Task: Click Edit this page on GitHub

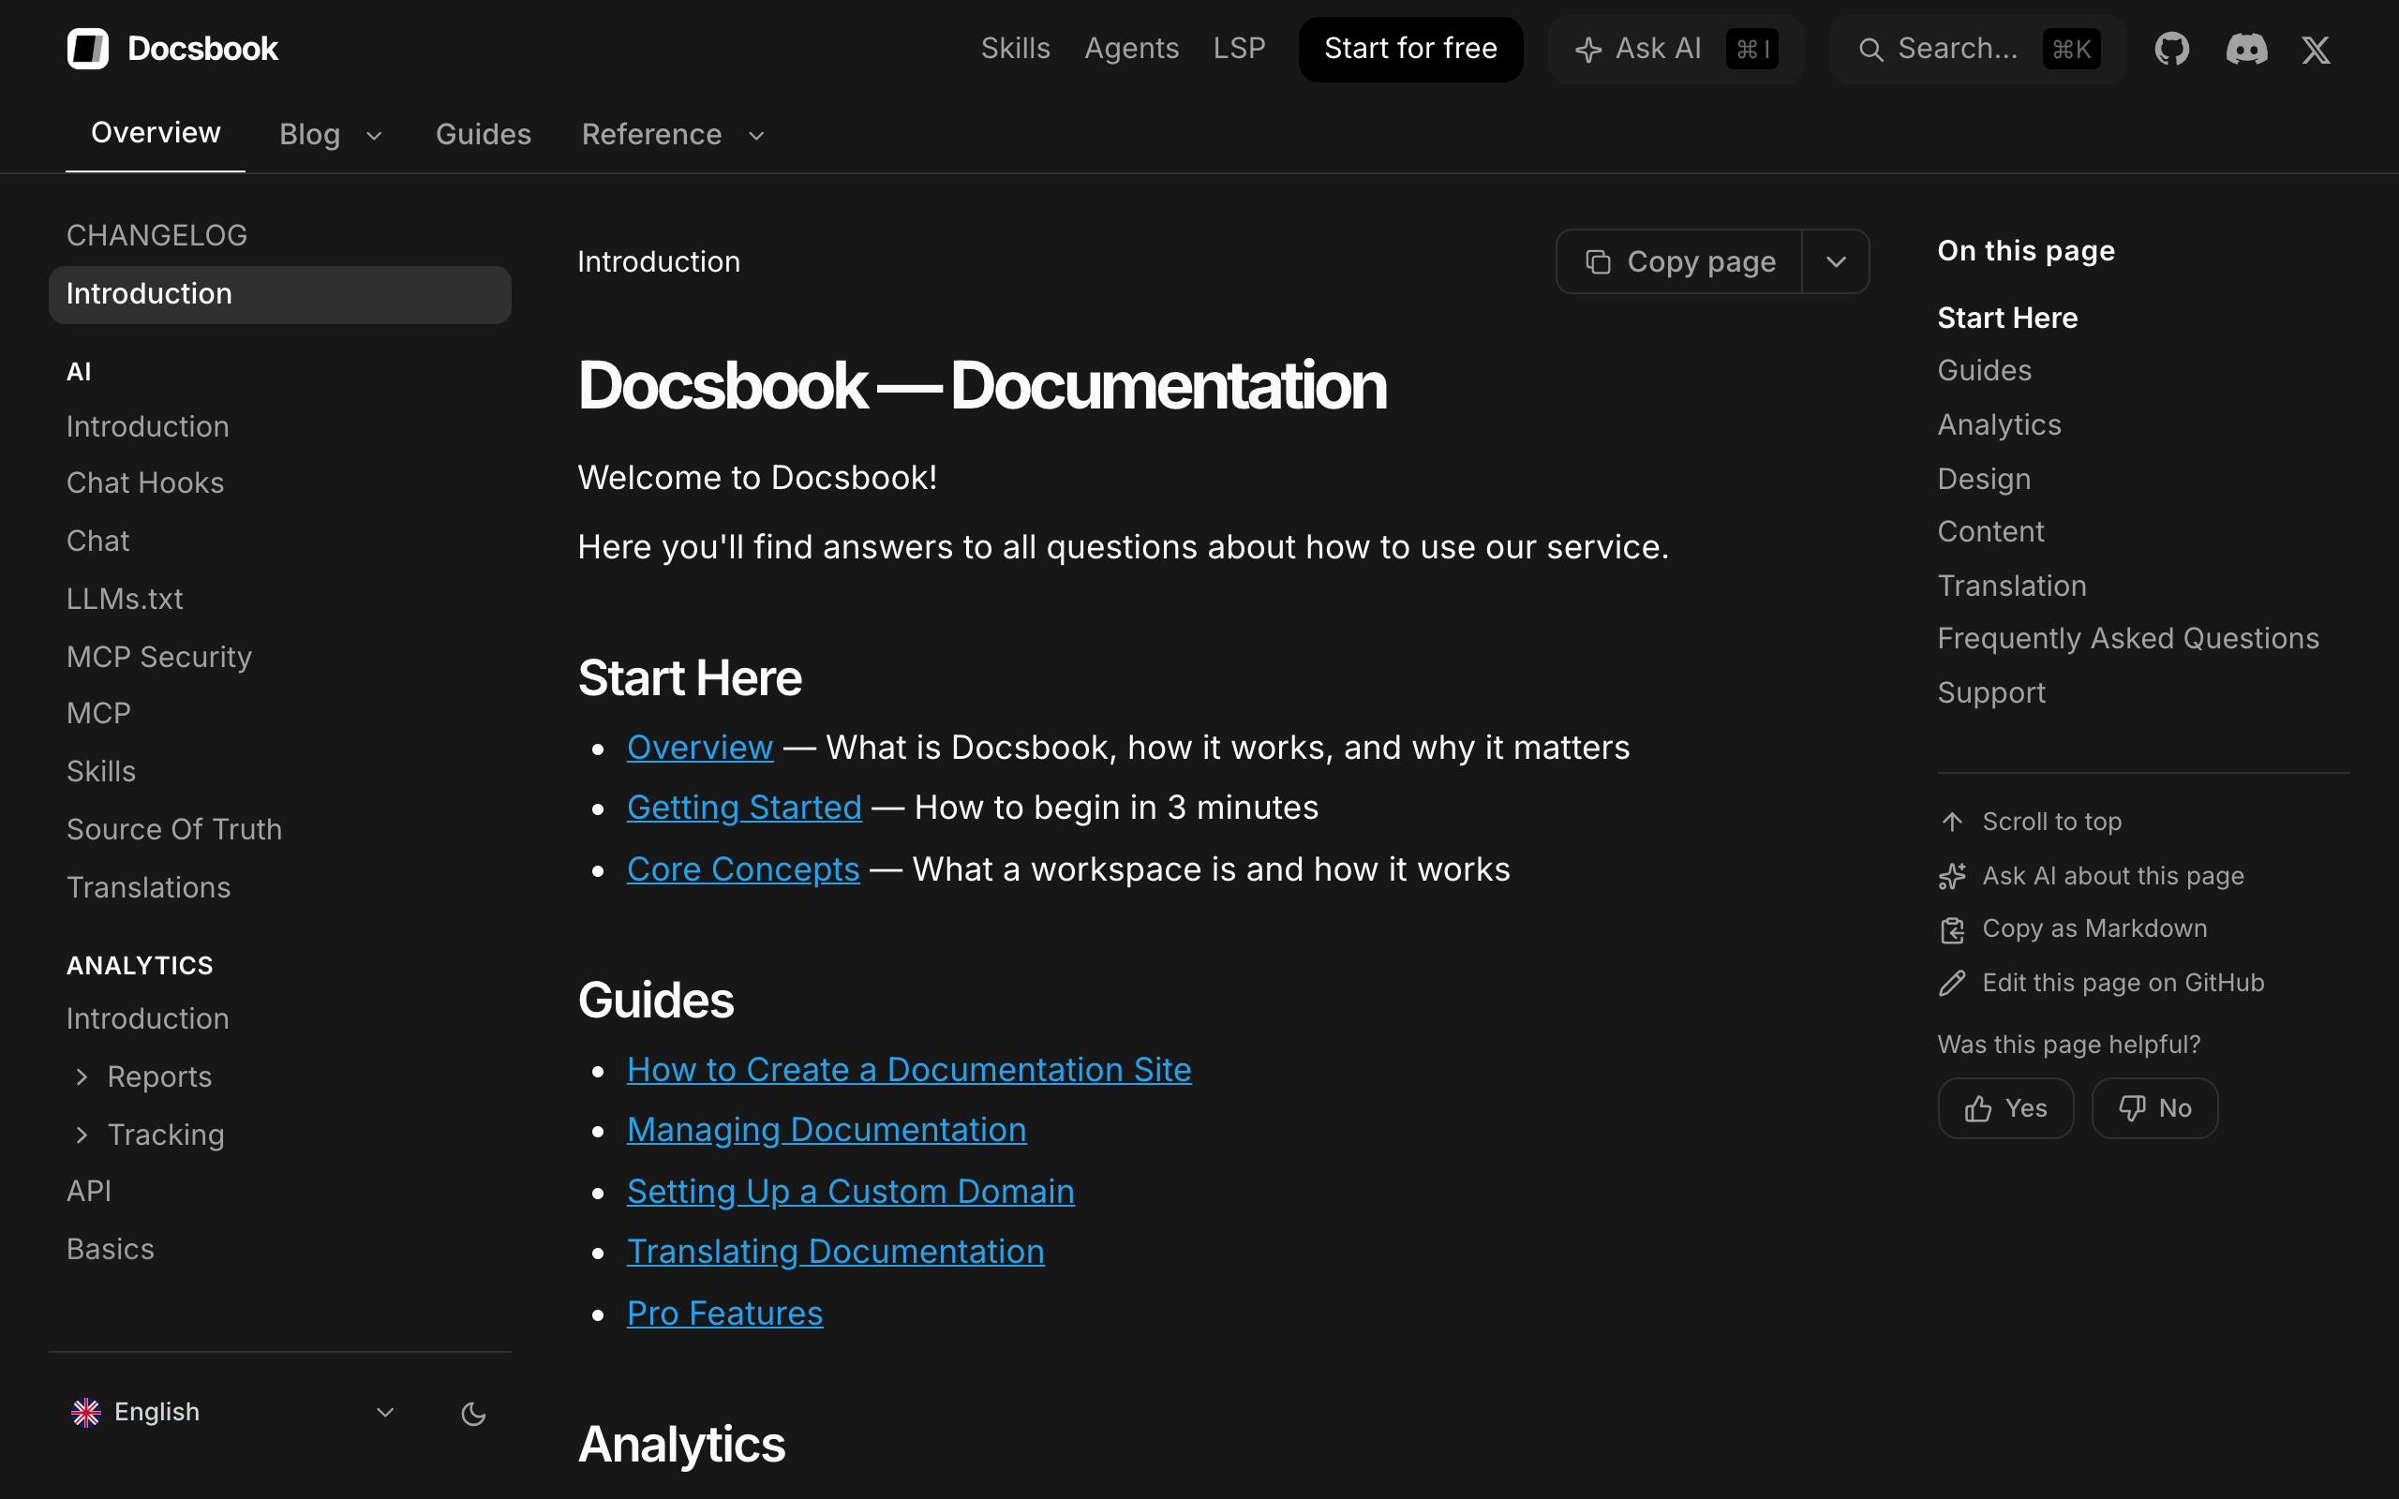Action: (x=2123, y=984)
